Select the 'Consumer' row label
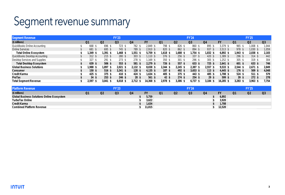Screen dimensions: 285x195 18,70
